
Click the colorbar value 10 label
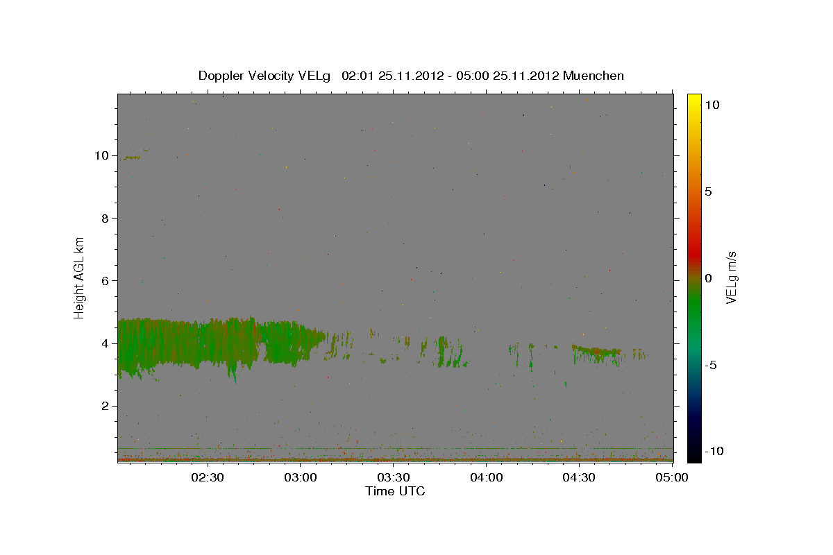[x=712, y=105]
